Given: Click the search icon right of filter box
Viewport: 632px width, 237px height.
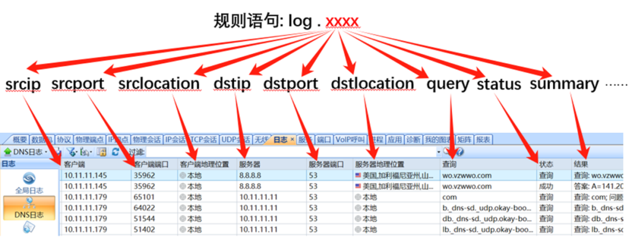Looking at the screenshot, I should tap(448, 152).
